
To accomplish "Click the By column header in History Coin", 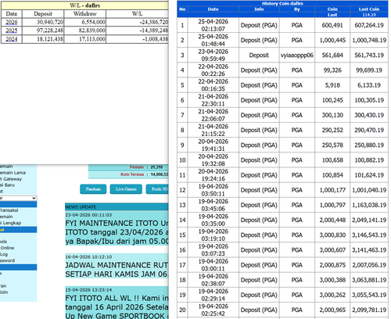I will point(297,9).
